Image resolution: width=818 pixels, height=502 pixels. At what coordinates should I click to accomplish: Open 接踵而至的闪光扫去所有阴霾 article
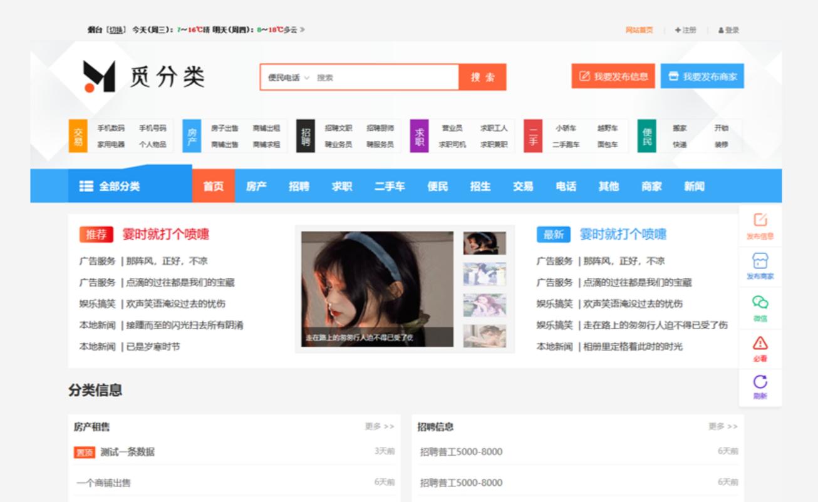tap(185, 325)
